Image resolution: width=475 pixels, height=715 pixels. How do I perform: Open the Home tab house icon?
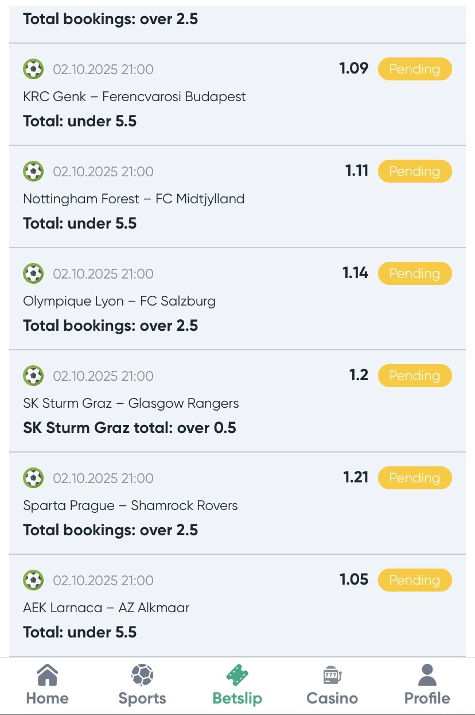tap(47, 675)
